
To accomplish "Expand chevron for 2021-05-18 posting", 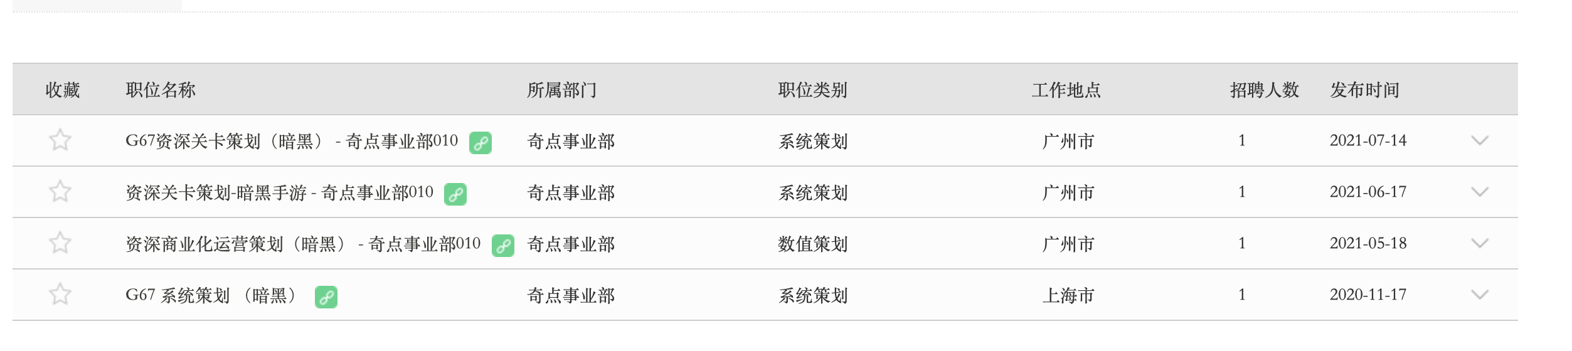I will (x=1480, y=243).
